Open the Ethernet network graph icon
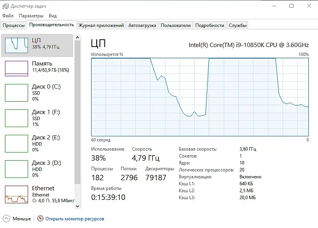 click(17, 194)
